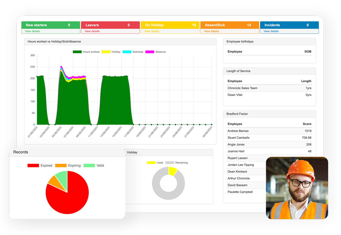Select Andrew Barnes in Bradford Factor list
The height and width of the screenshot is (235, 341).
click(238, 131)
